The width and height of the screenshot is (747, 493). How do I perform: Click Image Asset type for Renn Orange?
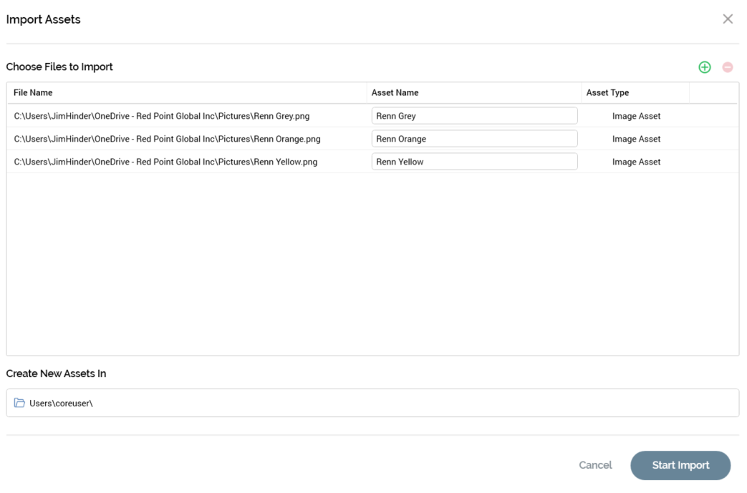click(x=636, y=139)
